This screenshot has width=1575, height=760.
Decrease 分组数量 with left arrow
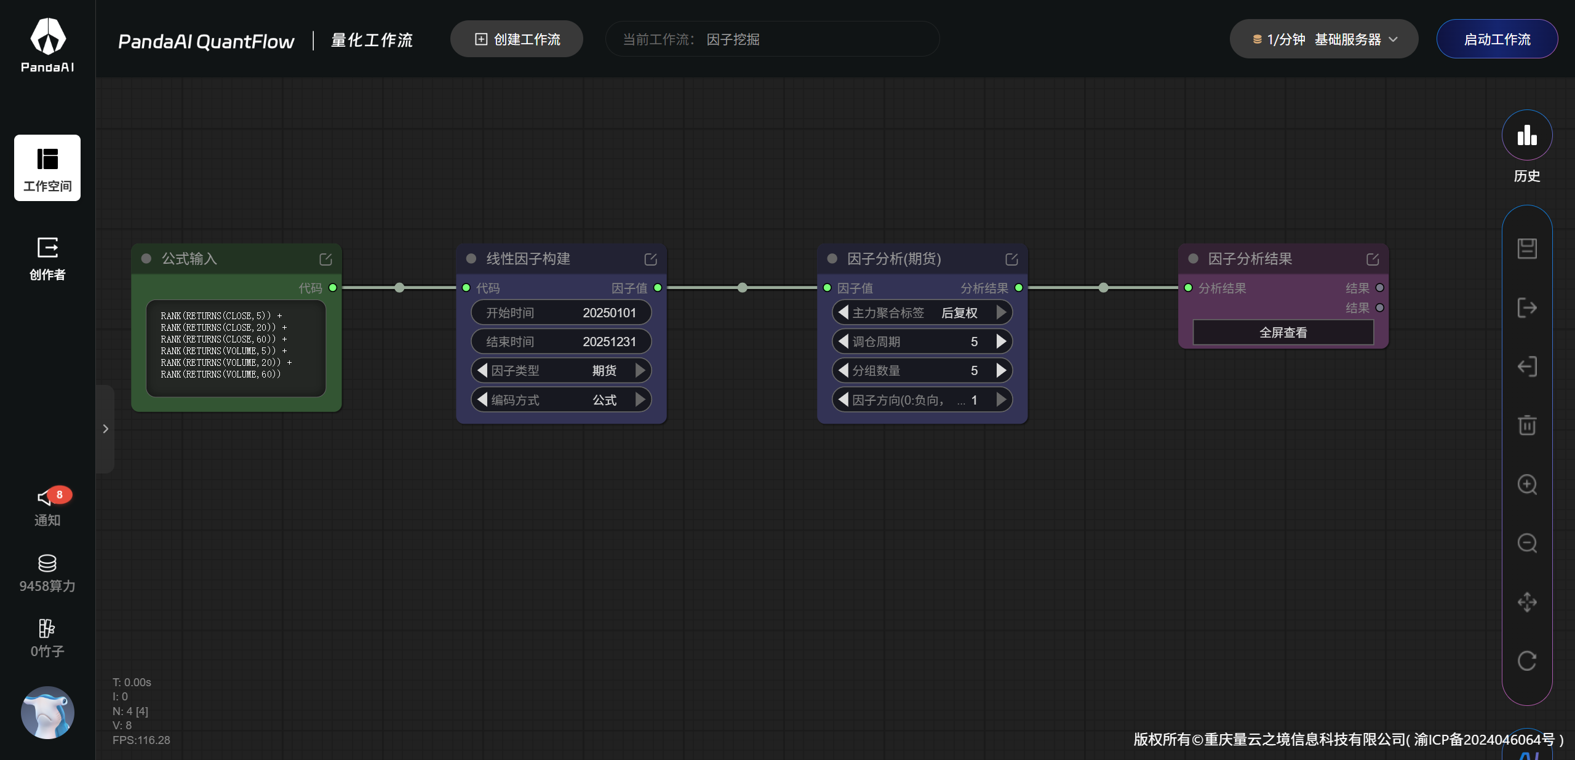843,370
